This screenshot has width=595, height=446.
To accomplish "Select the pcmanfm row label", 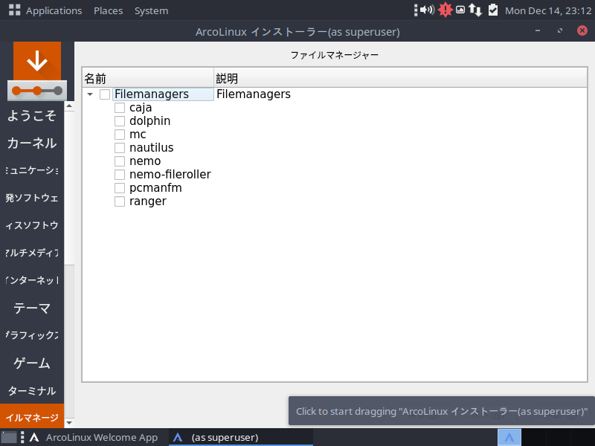I will pyautogui.click(x=155, y=188).
